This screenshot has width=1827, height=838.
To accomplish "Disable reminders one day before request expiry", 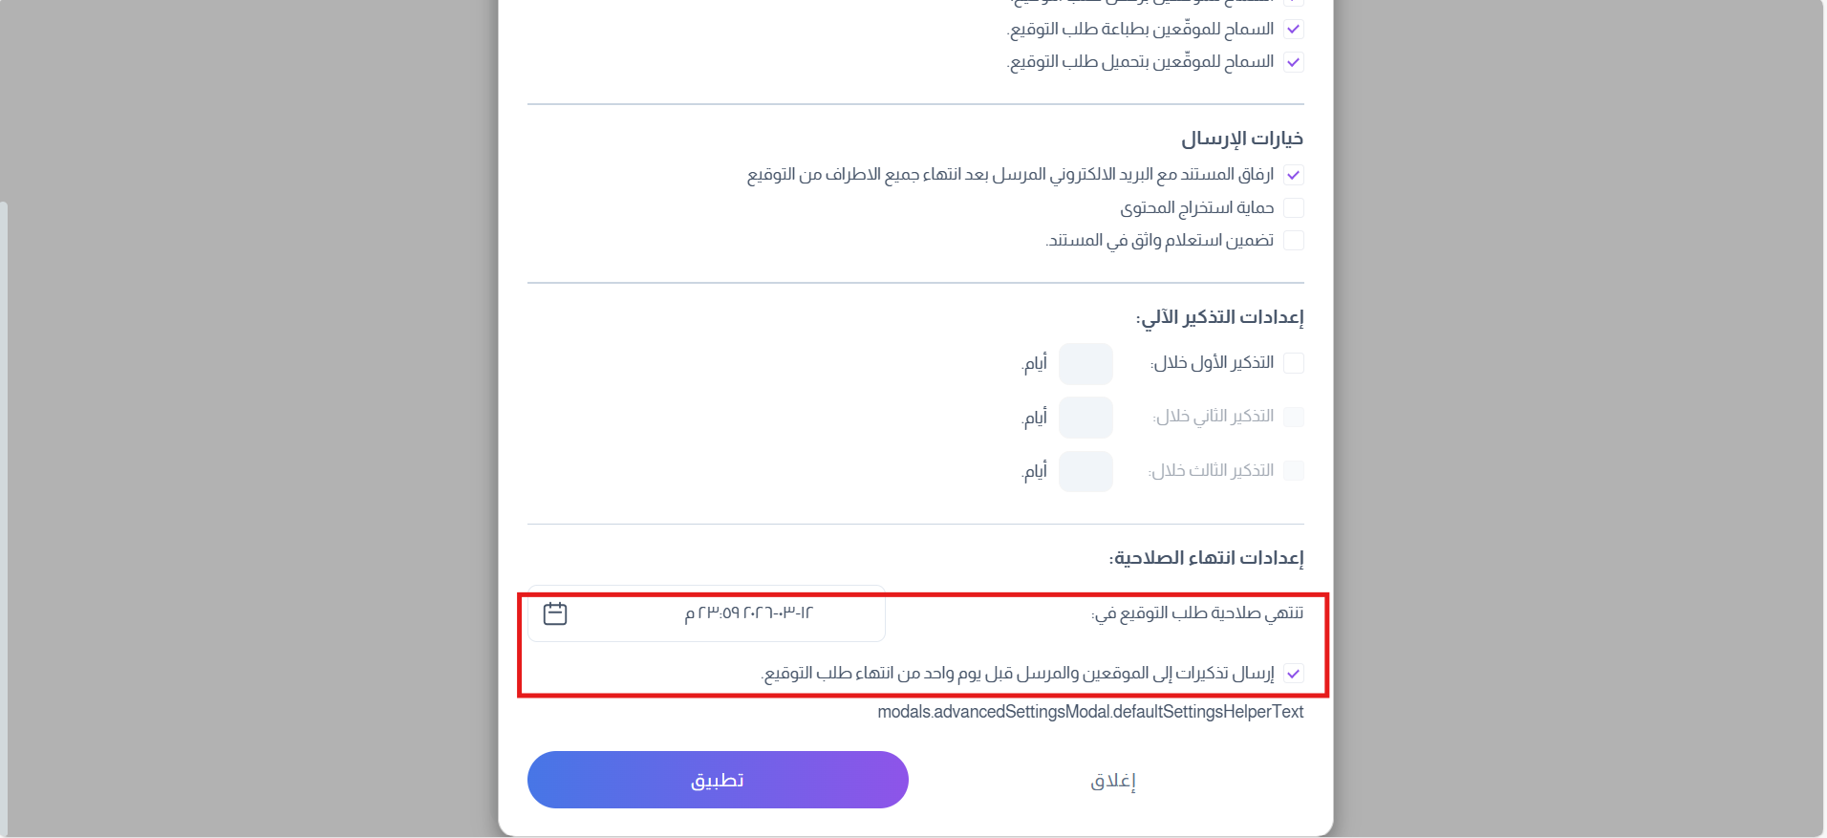I will 1293,674.
